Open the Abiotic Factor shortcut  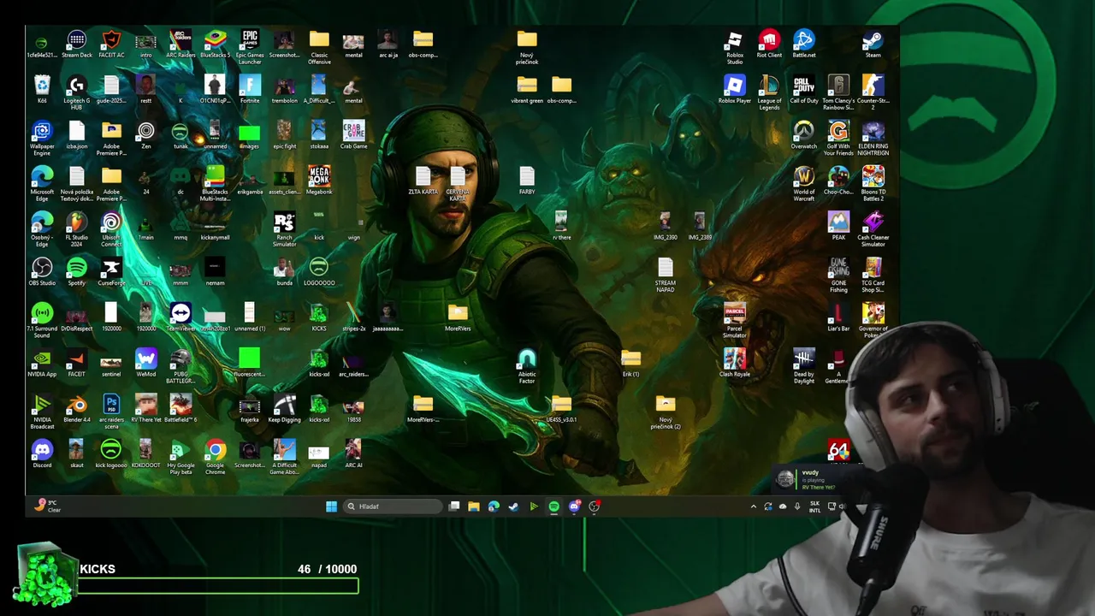pyautogui.click(x=527, y=366)
